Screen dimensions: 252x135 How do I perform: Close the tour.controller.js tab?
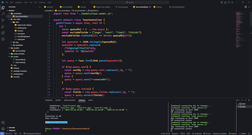point(150,7)
